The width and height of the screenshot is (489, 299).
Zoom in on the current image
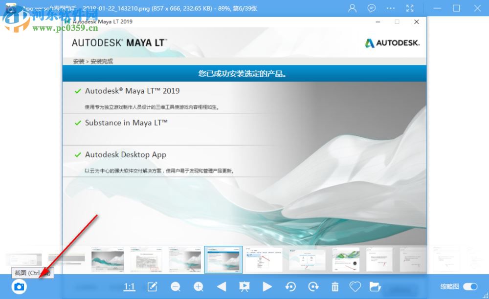tap(199, 286)
